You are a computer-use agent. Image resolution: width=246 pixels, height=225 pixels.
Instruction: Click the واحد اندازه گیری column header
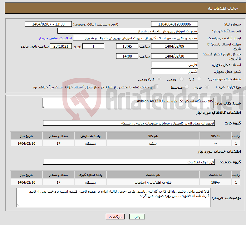coord(90,175)
